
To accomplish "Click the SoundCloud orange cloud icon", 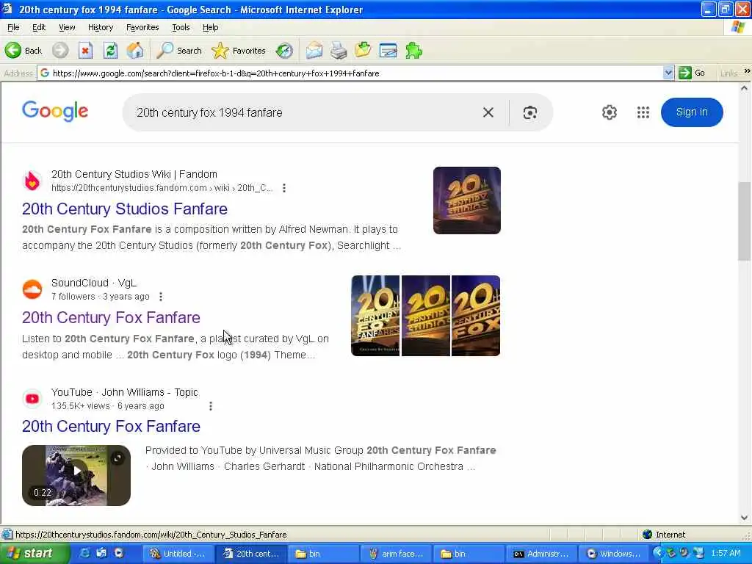I will pos(32,289).
